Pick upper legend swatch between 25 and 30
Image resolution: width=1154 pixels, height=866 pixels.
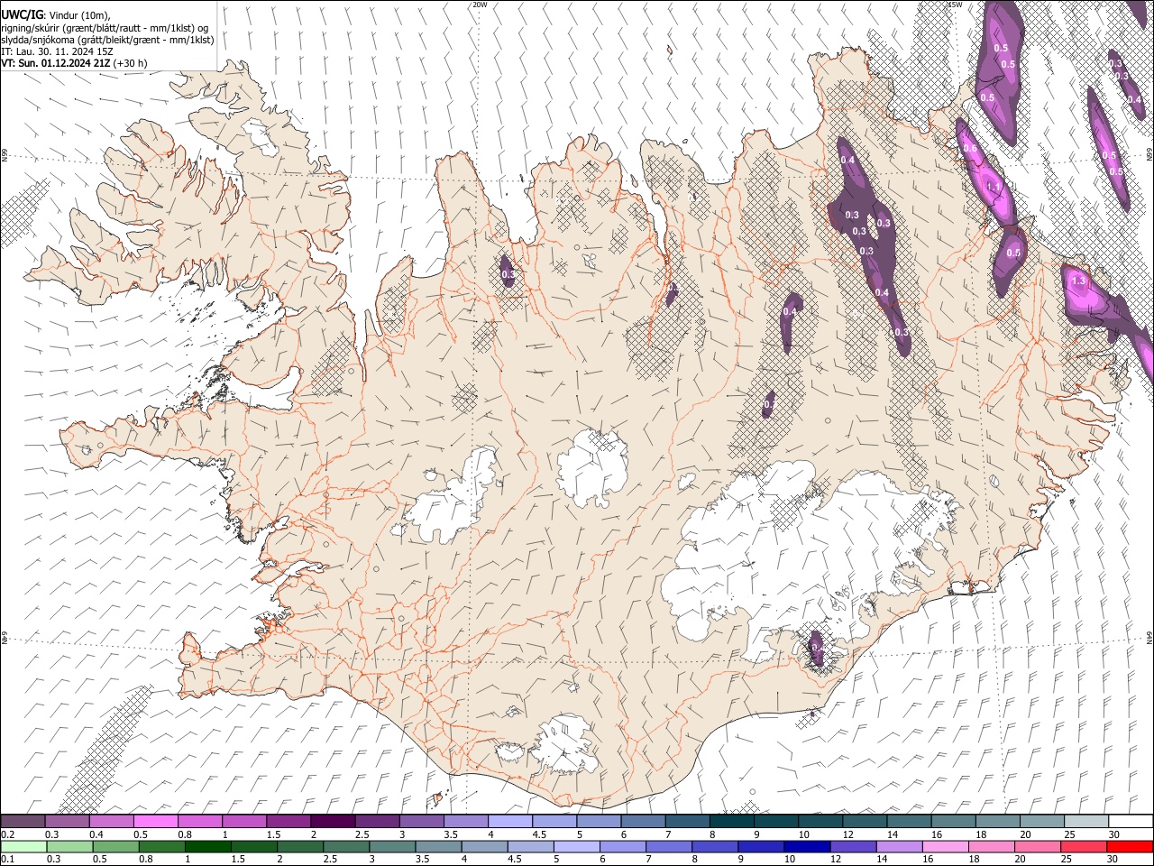[1086, 821]
